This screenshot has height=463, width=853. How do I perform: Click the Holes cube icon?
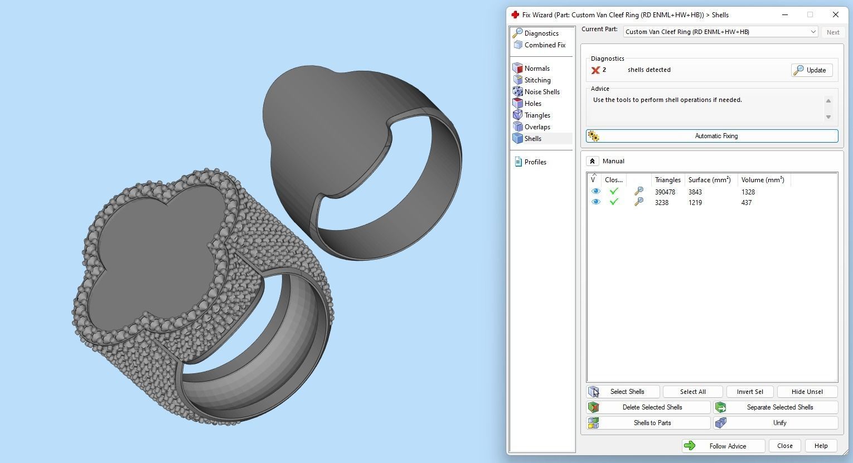pyautogui.click(x=517, y=104)
